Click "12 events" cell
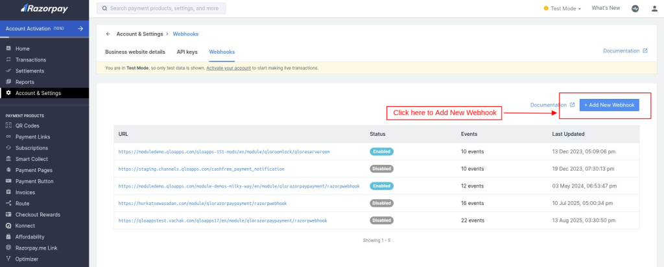 pos(472,186)
